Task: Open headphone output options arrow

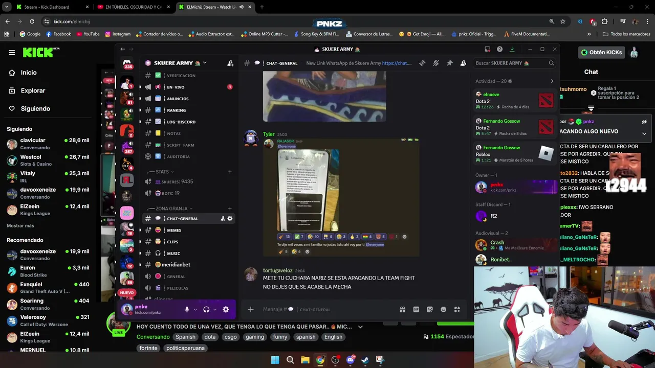Action: point(214,309)
